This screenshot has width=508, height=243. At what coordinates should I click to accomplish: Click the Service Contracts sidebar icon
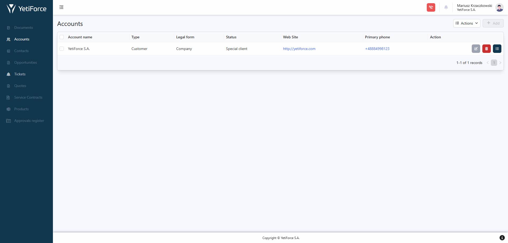pyautogui.click(x=8, y=98)
